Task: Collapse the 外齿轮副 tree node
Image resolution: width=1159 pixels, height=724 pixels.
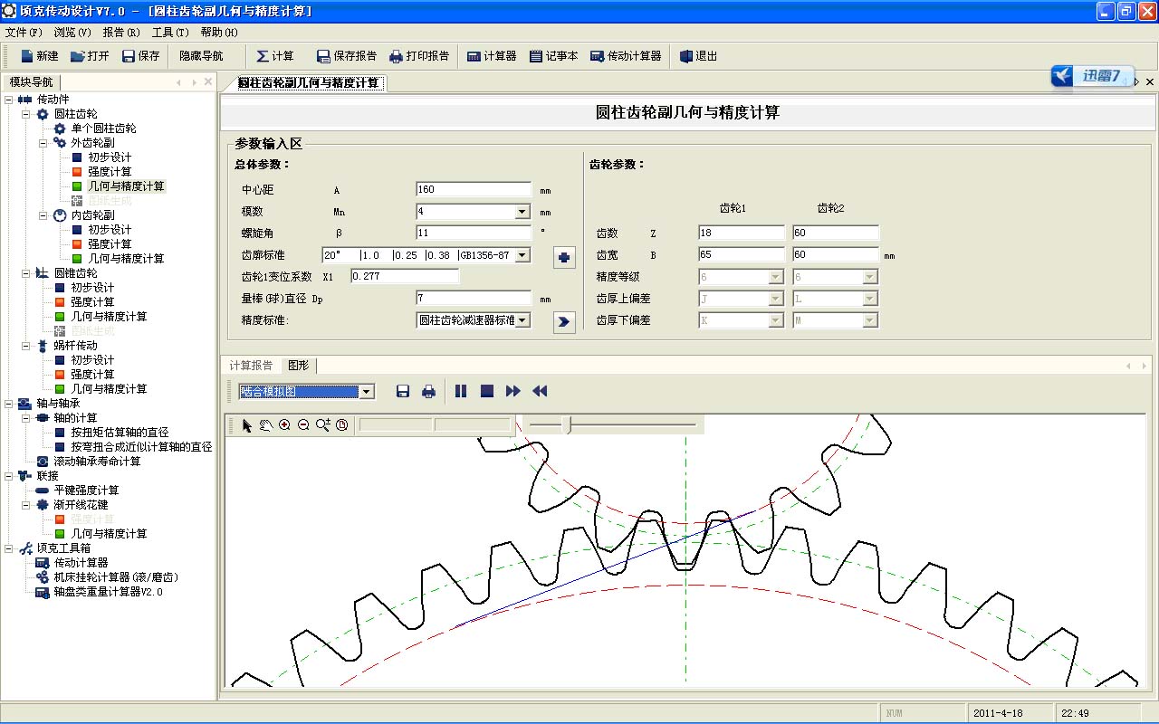Action: pos(43,143)
